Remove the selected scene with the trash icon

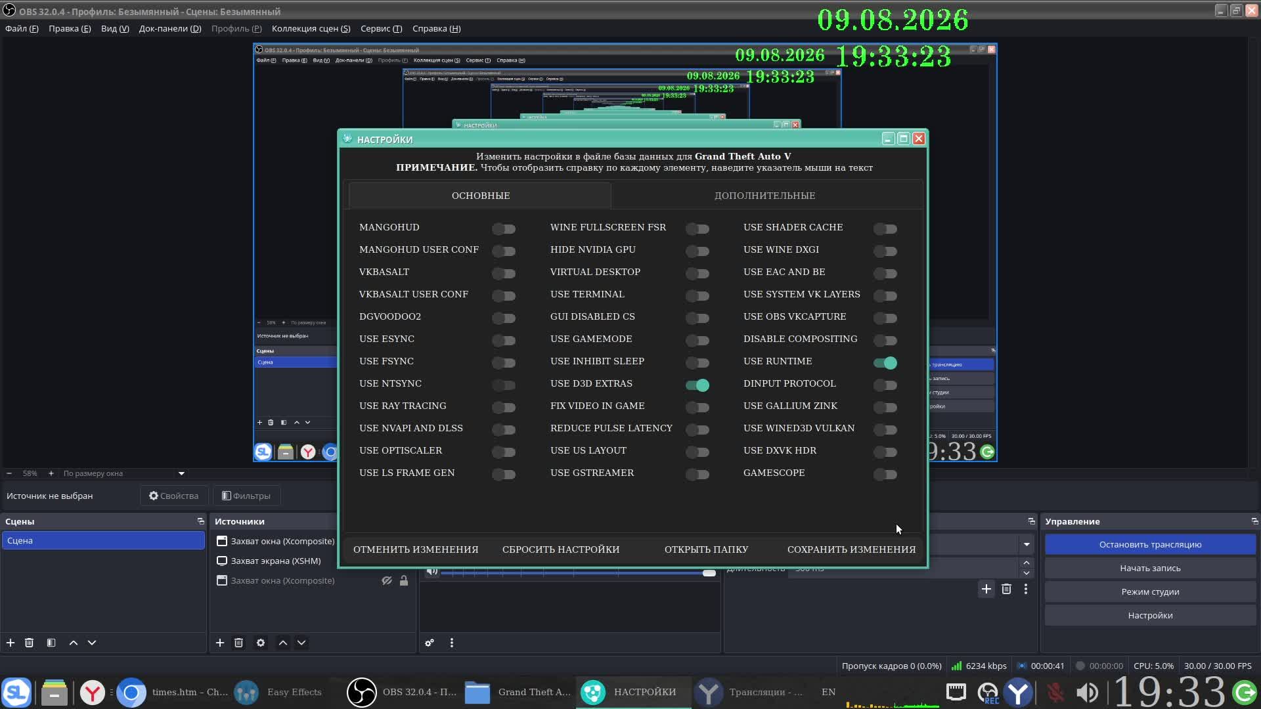[x=29, y=643]
